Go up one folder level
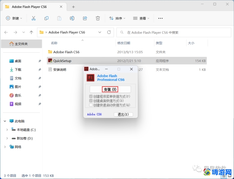Viewport: 234px width, 179px height. click(x=31, y=32)
